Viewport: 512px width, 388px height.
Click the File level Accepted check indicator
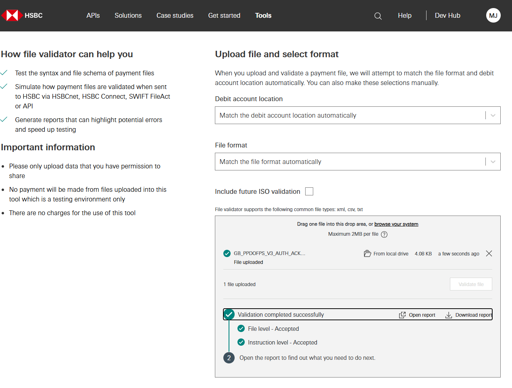[241, 328]
